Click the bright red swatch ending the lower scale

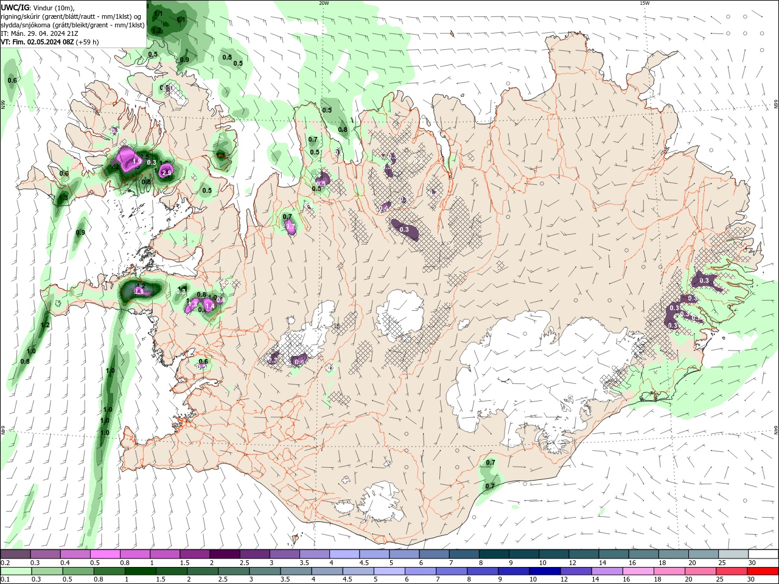(x=763, y=571)
